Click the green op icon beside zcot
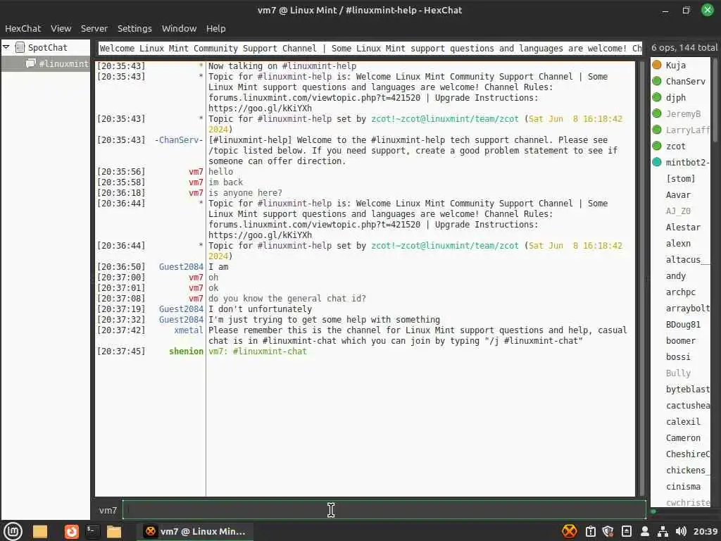 pyautogui.click(x=657, y=146)
